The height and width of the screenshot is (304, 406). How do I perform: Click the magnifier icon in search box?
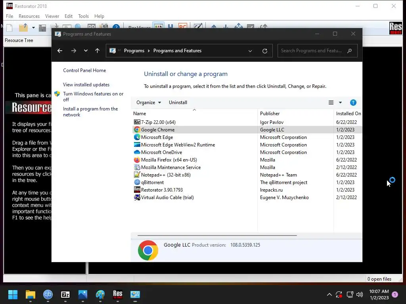[x=350, y=51]
